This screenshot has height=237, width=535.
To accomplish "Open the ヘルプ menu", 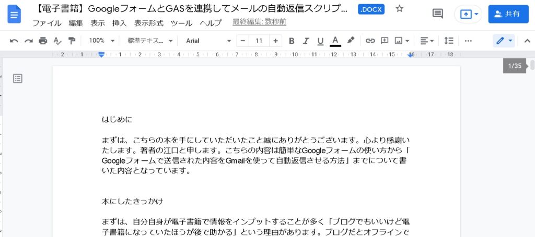I will point(211,23).
